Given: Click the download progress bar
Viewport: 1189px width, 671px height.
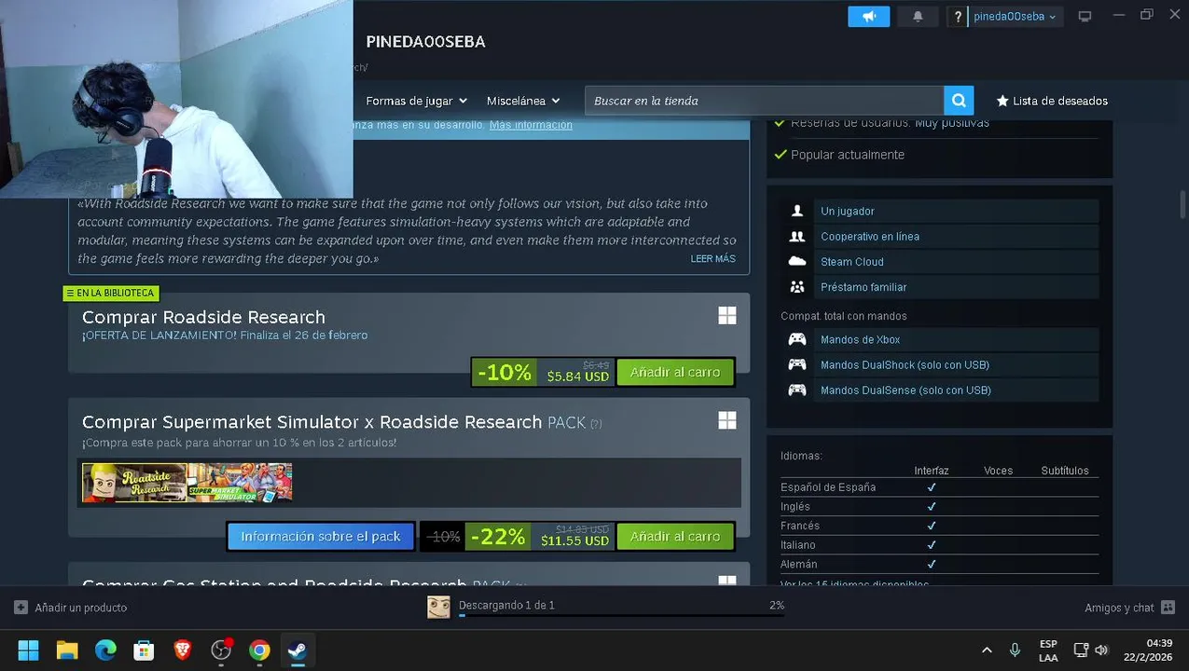Looking at the screenshot, I should pyautogui.click(x=621, y=616).
